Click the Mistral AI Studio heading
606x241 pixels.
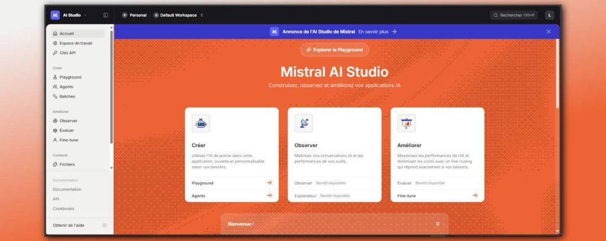tap(334, 71)
